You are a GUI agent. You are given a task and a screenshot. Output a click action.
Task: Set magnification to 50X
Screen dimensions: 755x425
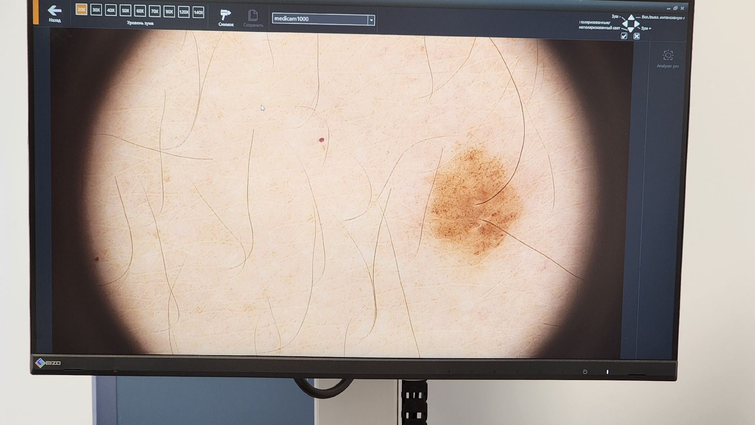pyautogui.click(x=125, y=11)
